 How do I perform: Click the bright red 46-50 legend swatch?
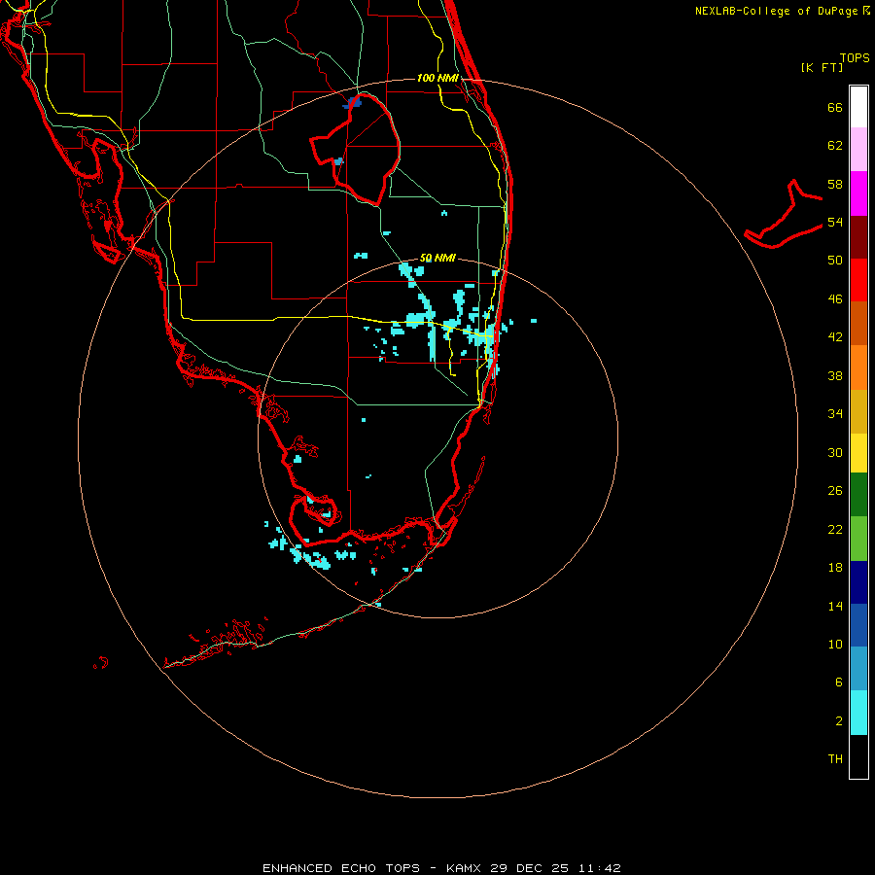(858, 280)
